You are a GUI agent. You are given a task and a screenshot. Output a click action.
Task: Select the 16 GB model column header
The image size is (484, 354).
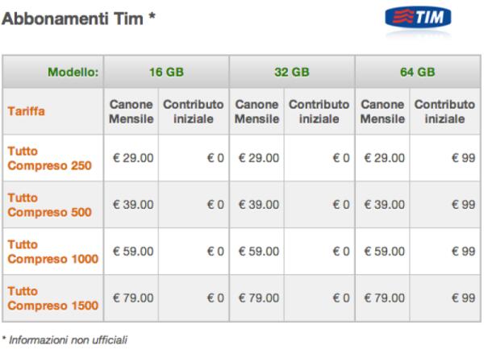pos(166,72)
